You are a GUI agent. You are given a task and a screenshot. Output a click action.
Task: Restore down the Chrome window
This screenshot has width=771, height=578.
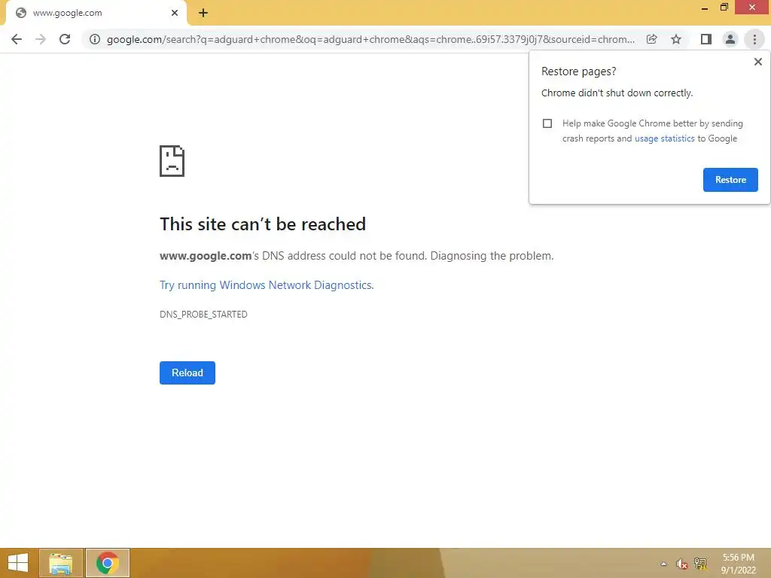tap(724, 8)
